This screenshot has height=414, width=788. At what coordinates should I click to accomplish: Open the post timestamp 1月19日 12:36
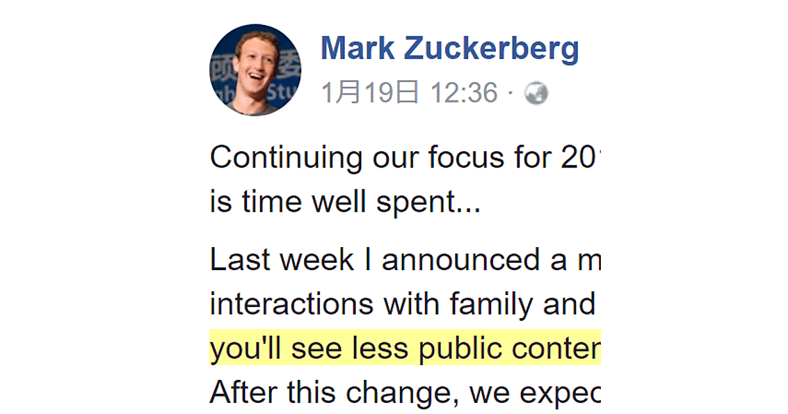(x=409, y=94)
